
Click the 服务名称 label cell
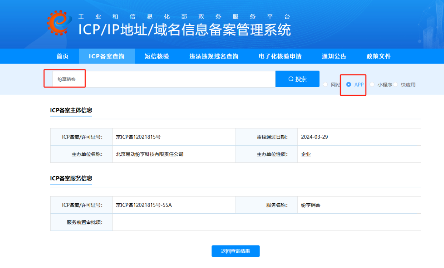pos(266,205)
